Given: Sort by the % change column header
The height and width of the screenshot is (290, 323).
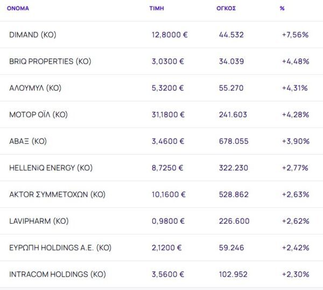Looking at the screenshot, I should [x=282, y=9].
